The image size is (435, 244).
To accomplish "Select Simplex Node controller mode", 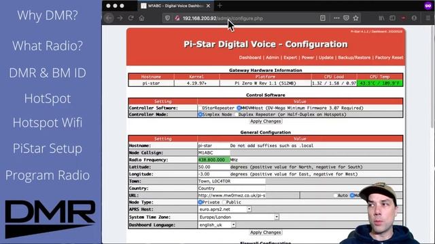I will click(x=200, y=115).
